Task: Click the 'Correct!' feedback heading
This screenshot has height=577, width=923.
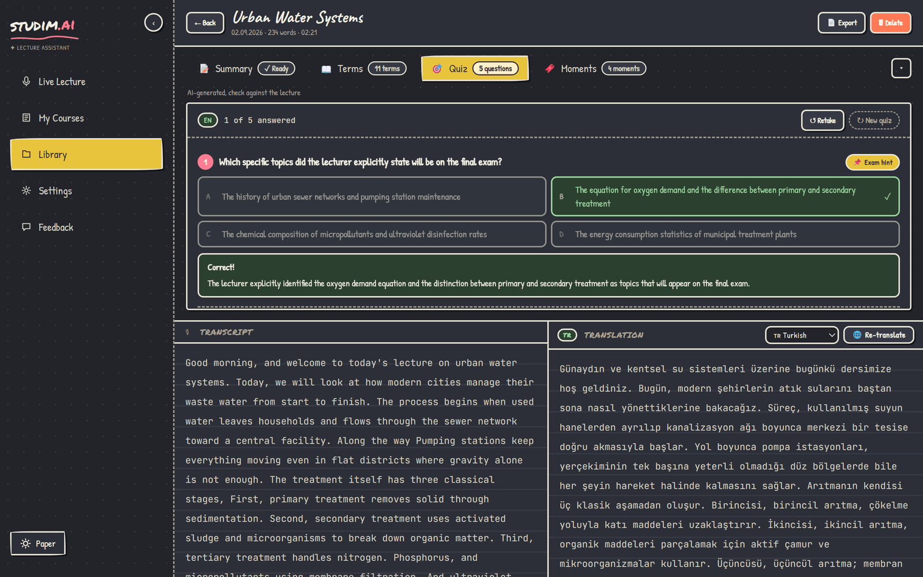Action: point(221,268)
